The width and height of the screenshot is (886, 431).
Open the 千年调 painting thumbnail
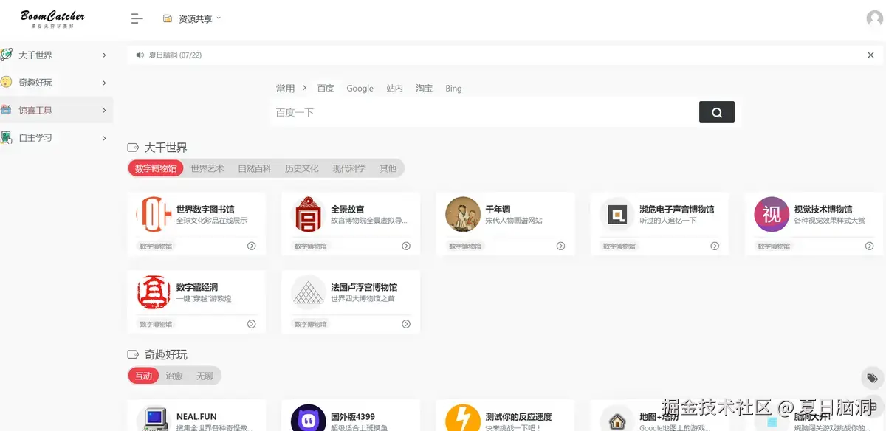(463, 215)
